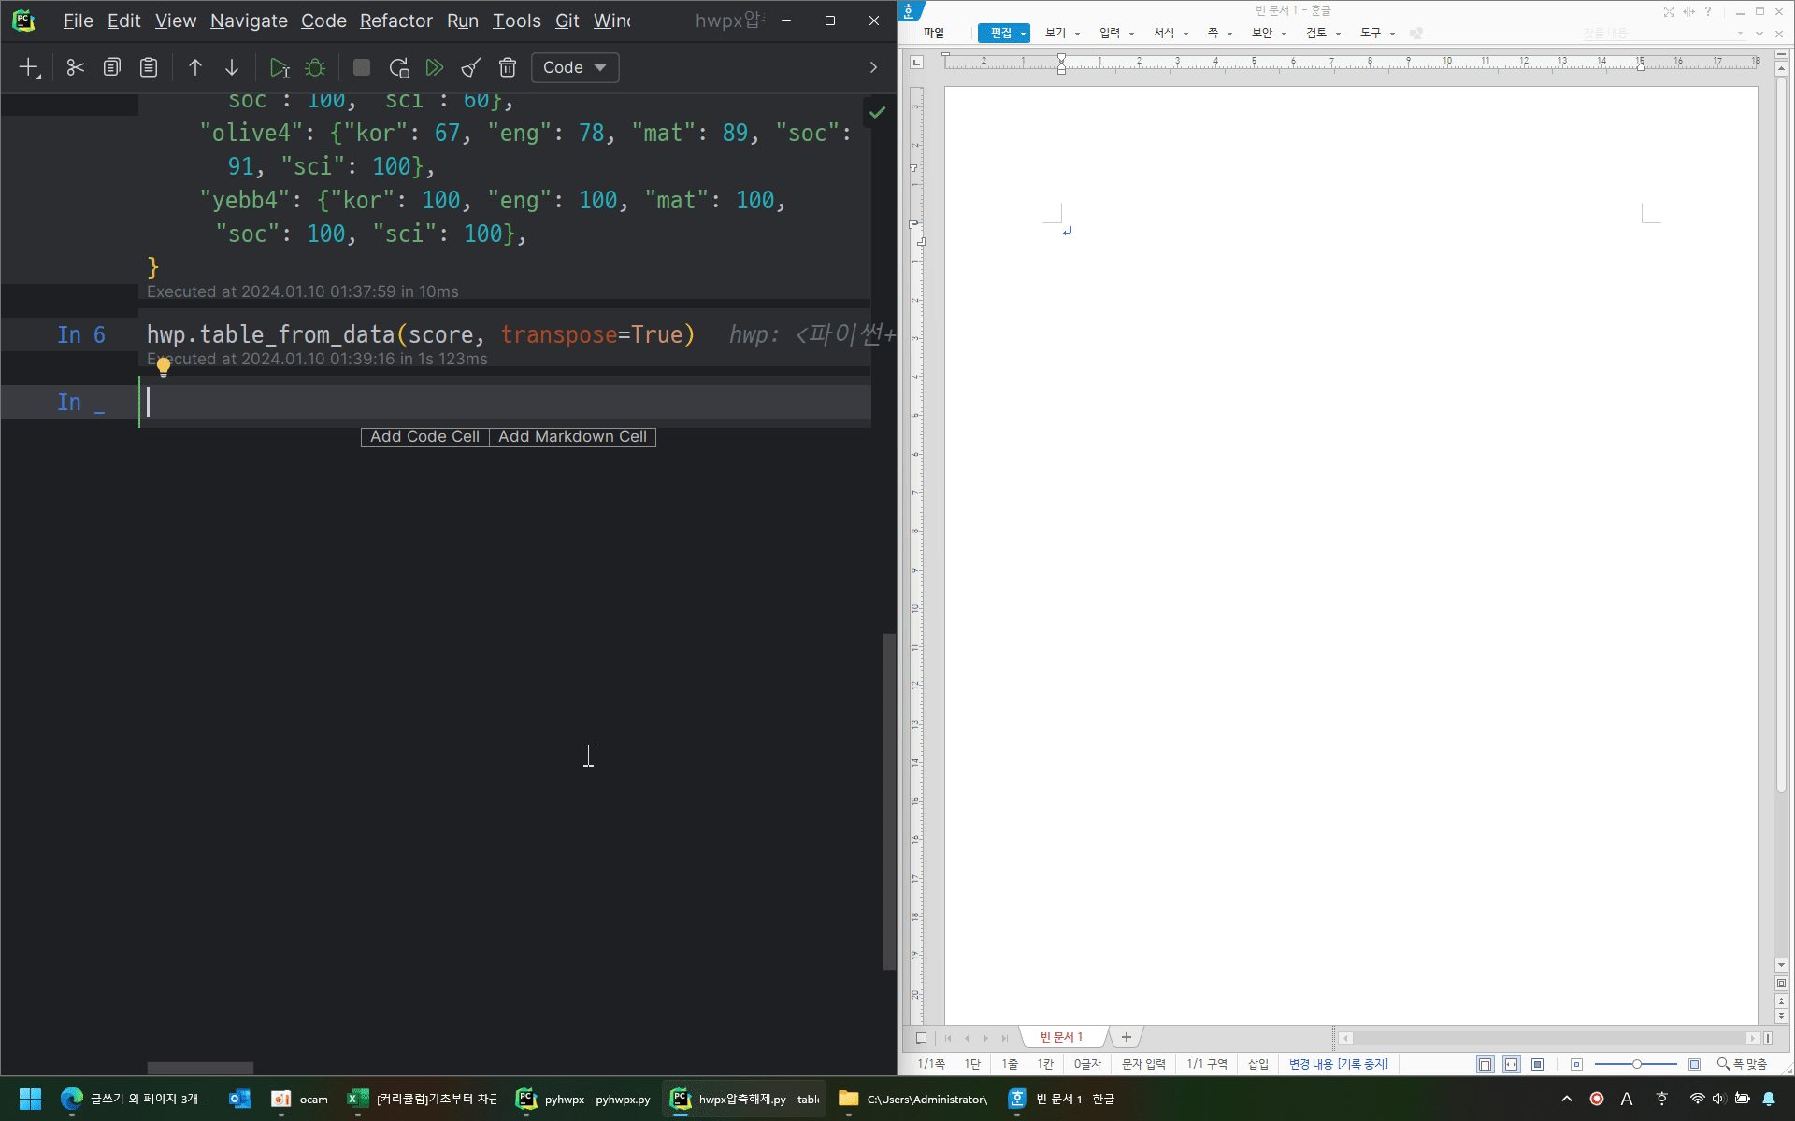Expand the 편집 menu dropdown arrow
1795x1121 pixels.
coord(1024,34)
